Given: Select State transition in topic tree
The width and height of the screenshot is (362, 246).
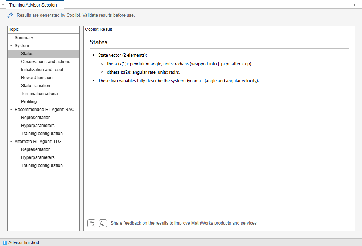Looking at the screenshot, I should pos(36,86).
